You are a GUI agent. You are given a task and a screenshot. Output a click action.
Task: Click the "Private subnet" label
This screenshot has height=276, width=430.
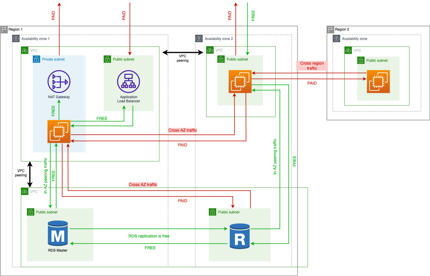coord(53,59)
